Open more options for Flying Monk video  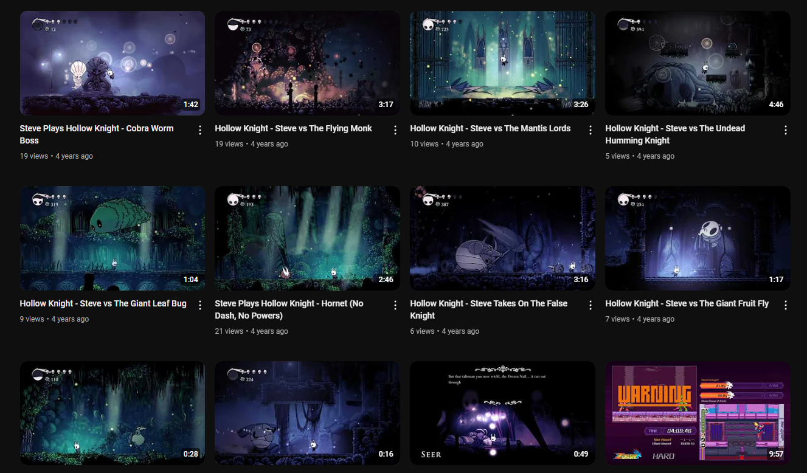coord(395,130)
